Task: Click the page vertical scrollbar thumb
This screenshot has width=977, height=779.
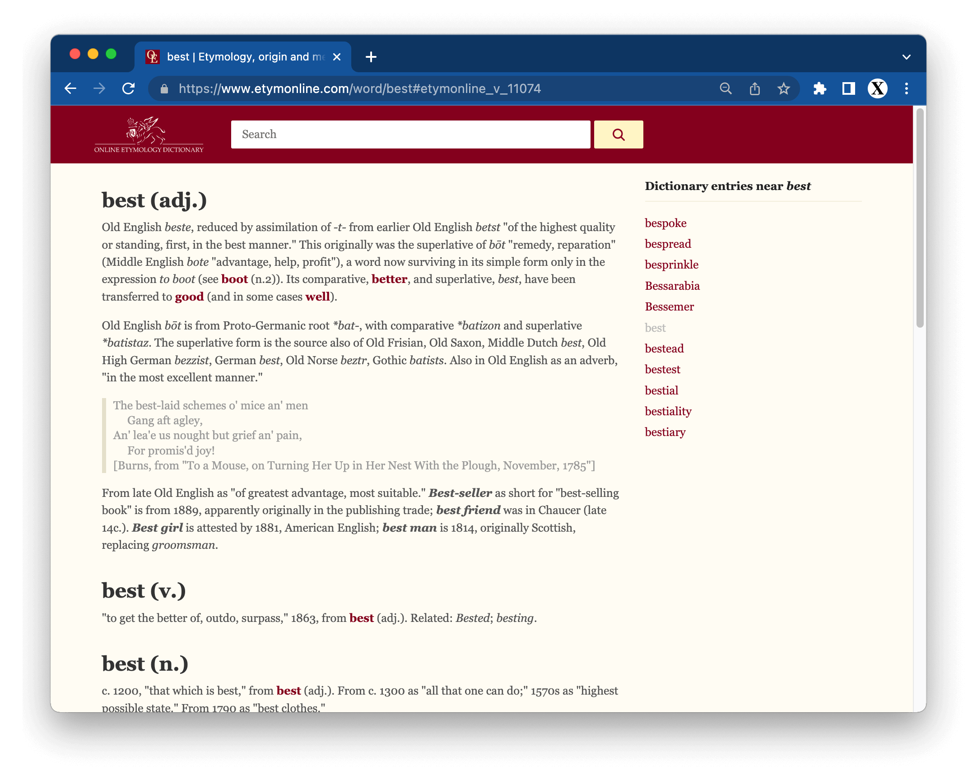Action: pos(920,218)
